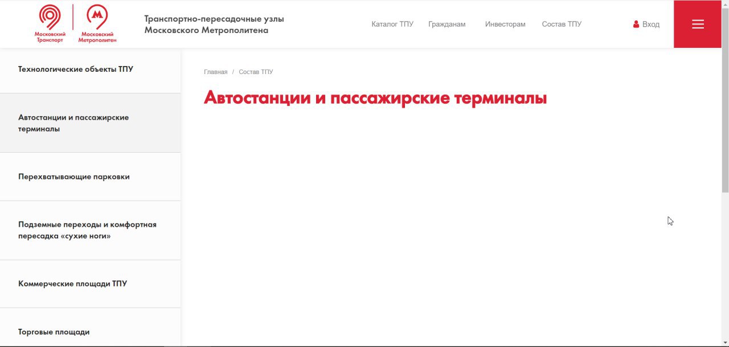
Task: Go to Главная in breadcrumbs
Action: [x=215, y=72]
